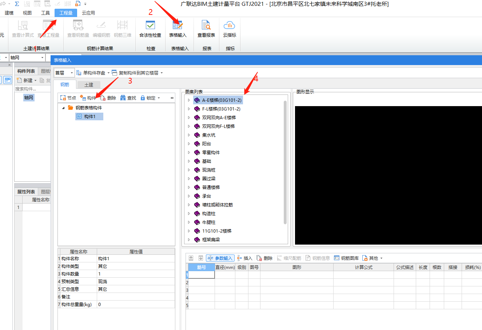Open 合法性检查 validity check tool

coord(150,29)
